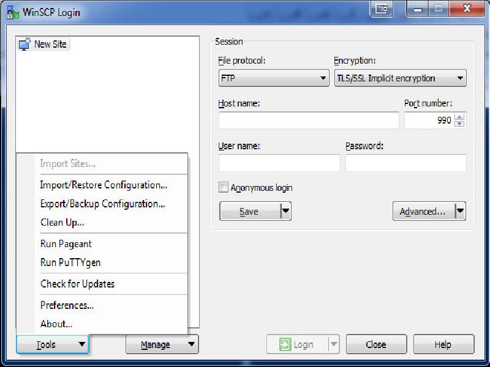Click the Login button

coord(298,344)
